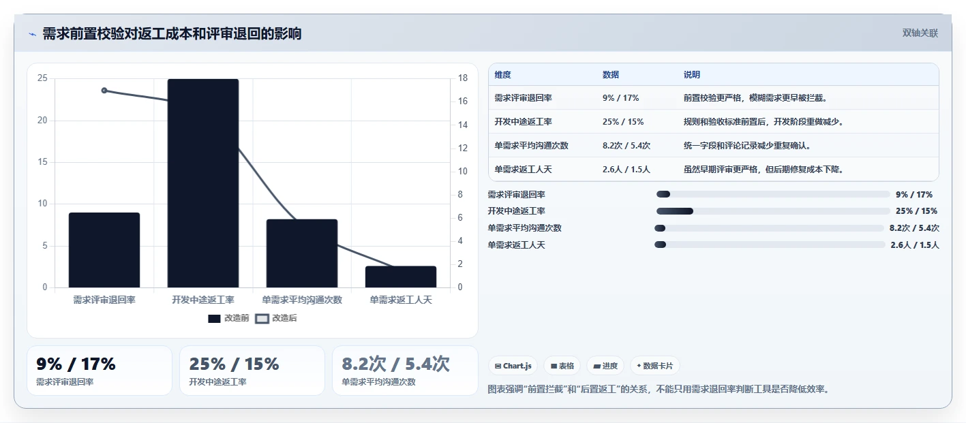The width and height of the screenshot is (966, 423).
Task: Click the 表格 chip
Action: 562,366
